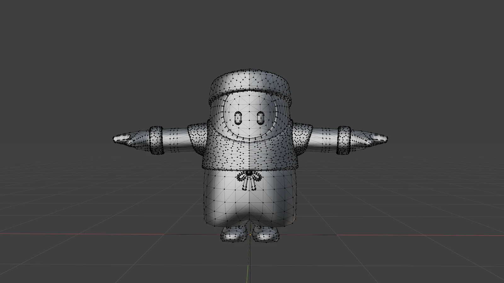The image size is (504, 283).
Task: Click the orange world origin point
Action: point(250,235)
